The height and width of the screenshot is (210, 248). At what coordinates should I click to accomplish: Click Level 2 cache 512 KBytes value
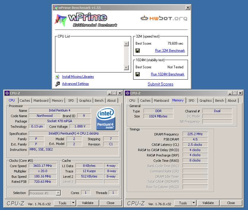[89, 176]
